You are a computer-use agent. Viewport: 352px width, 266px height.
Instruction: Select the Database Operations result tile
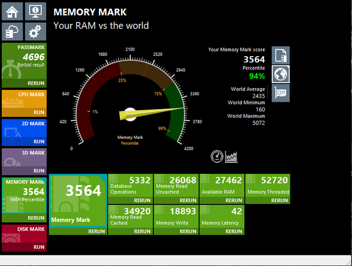point(130,186)
